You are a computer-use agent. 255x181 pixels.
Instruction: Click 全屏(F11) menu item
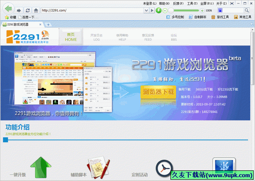207,3
